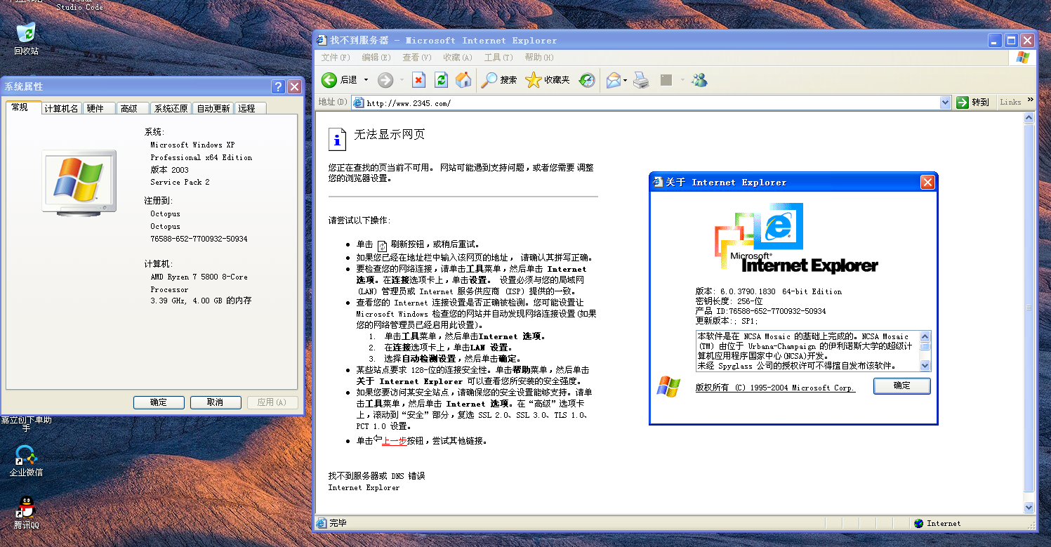Click the Windows flag logo in the About dialog
The height and width of the screenshot is (547, 1051).
point(668,387)
